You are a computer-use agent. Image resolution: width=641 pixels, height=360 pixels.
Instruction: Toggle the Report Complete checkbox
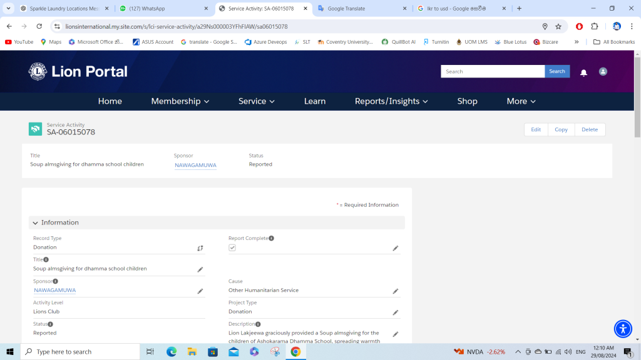click(x=232, y=247)
